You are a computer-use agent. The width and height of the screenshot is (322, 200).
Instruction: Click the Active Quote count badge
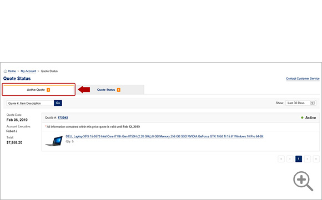coord(48,90)
